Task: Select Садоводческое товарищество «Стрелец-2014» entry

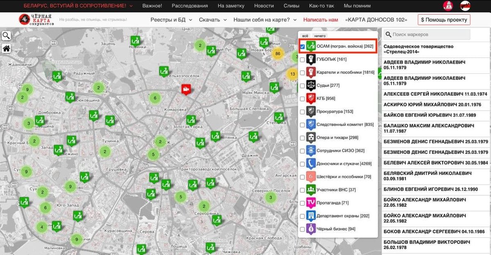Action: click(435, 49)
